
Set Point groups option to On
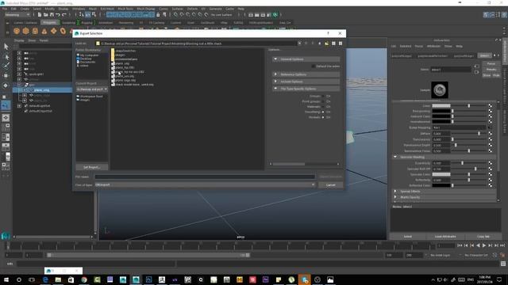tap(323, 101)
